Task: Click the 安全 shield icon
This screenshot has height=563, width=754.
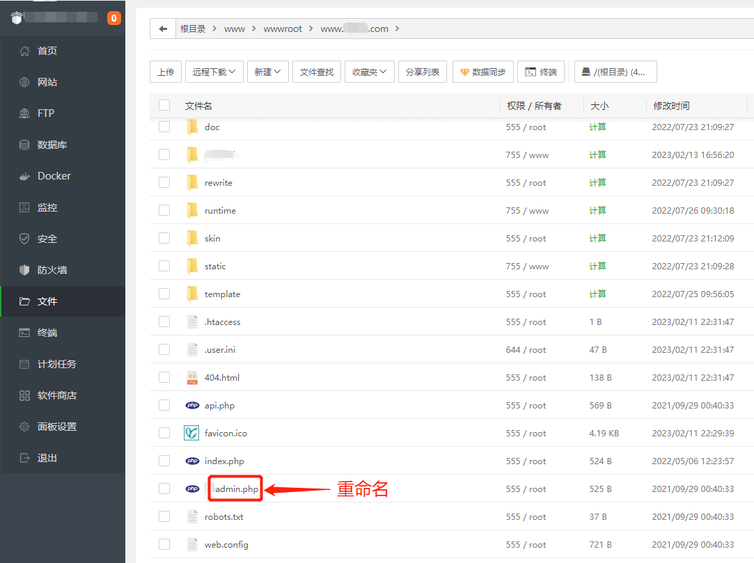Action: [24, 239]
